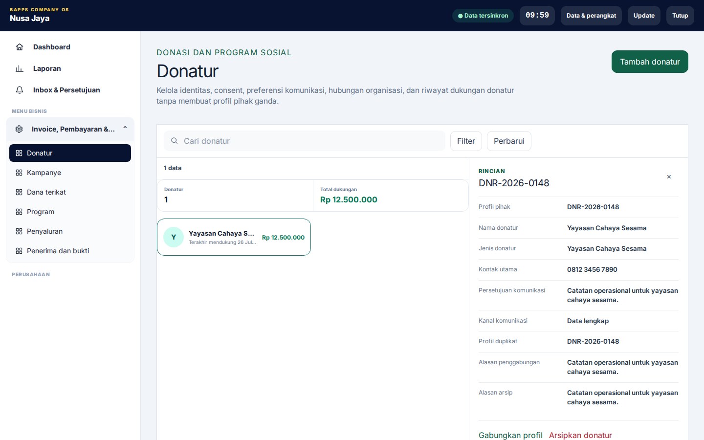Click the magnifier icon in the search box
This screenshot has width=704, height=440.
pos(174,141)
